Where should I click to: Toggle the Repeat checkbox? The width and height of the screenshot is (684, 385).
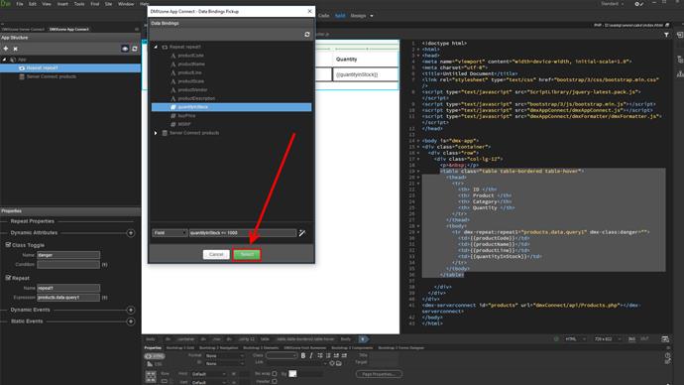(8, 278)
